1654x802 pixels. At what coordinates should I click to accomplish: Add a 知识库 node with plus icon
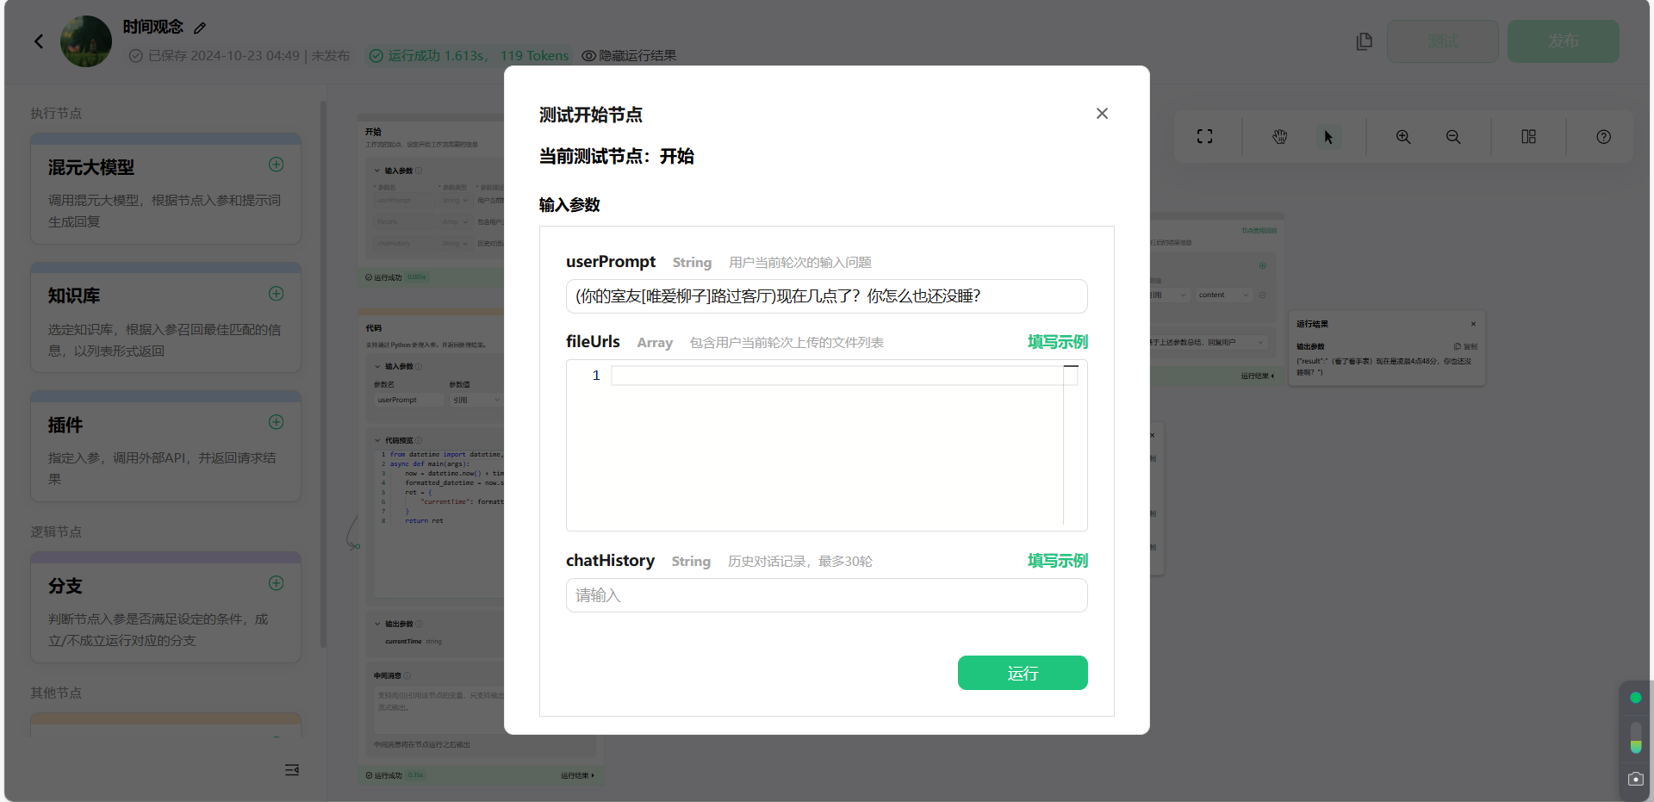(277, 294)
